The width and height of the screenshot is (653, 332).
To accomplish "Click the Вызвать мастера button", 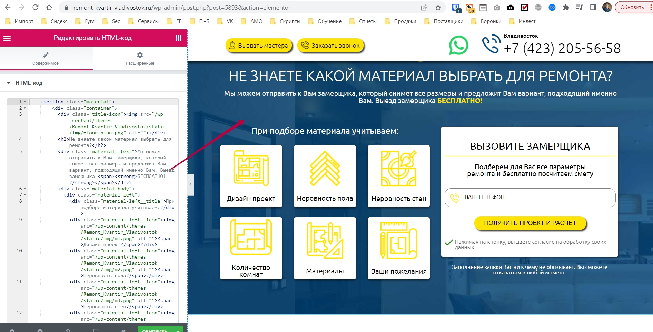I will pyautogui.click(x=259, y=46).
